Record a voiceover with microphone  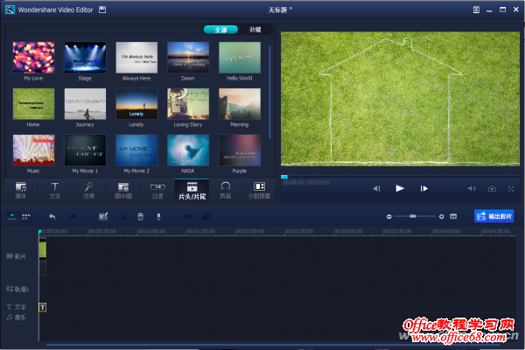pyautogui.click(x=158, y=217)
